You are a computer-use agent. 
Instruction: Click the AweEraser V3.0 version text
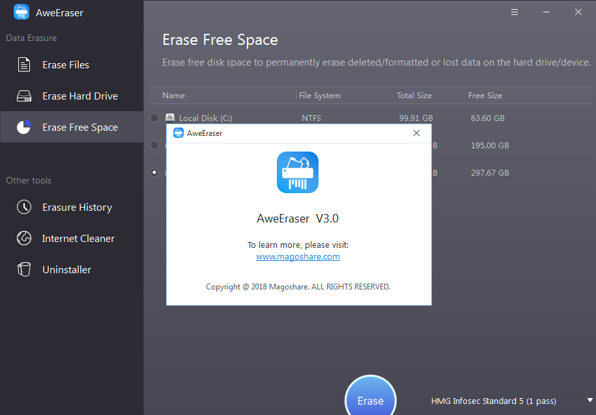click(298, 219)
